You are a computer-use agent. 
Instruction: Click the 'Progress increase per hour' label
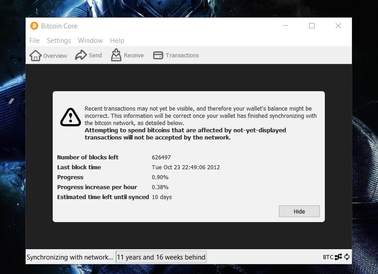pyautogui.click(x=97, y=187)
